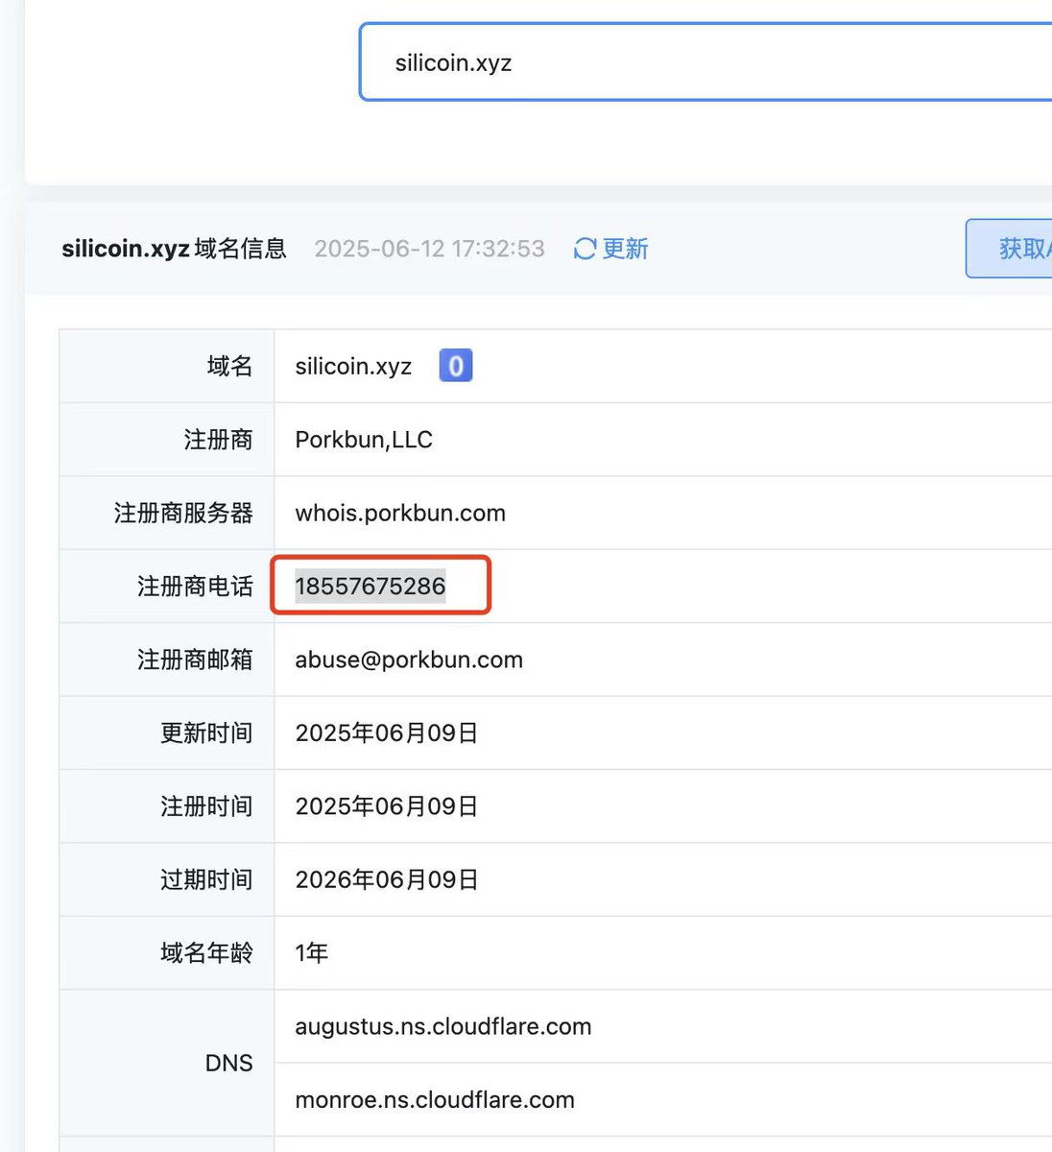Screen dimensions: 1052x1152
Task: Click expiry date 2026年06月09日
Action: [x=387, y=879]
